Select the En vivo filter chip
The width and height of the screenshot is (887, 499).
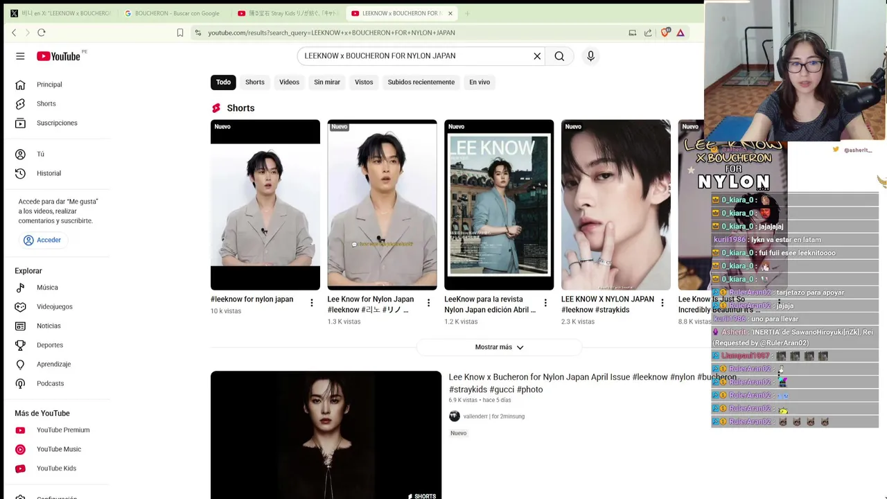[480, 82]
